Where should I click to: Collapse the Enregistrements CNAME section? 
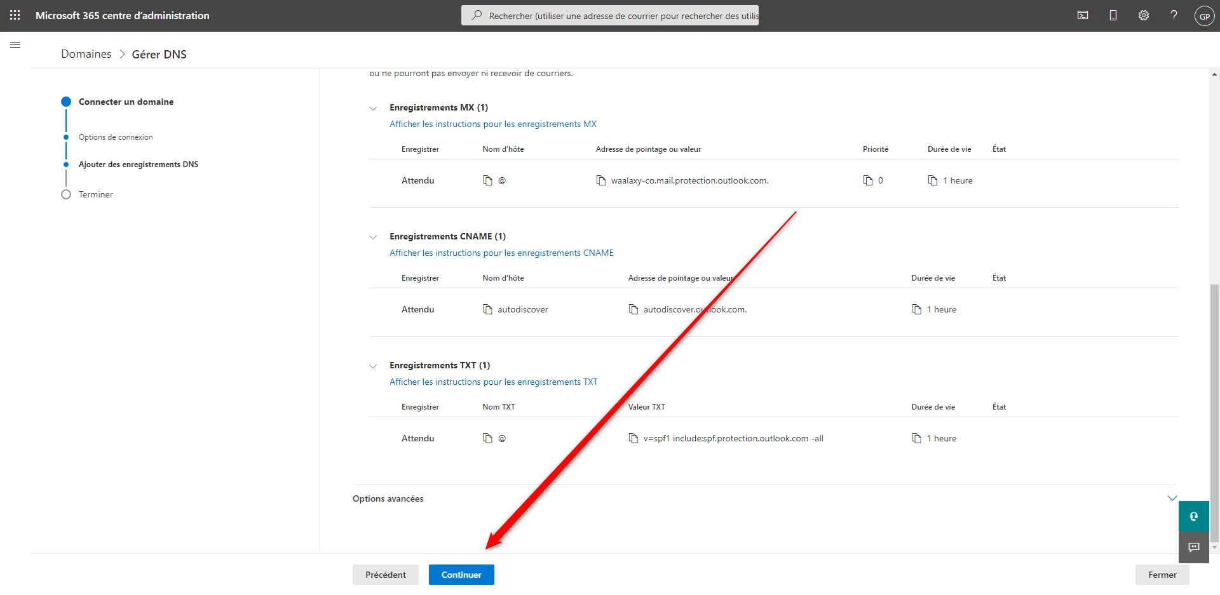click(x=373, y=237)
